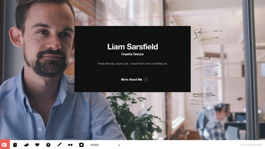Click the Creative Director subtitle
The height and width of the screenshot is (149, 265).
click(132, 54)
